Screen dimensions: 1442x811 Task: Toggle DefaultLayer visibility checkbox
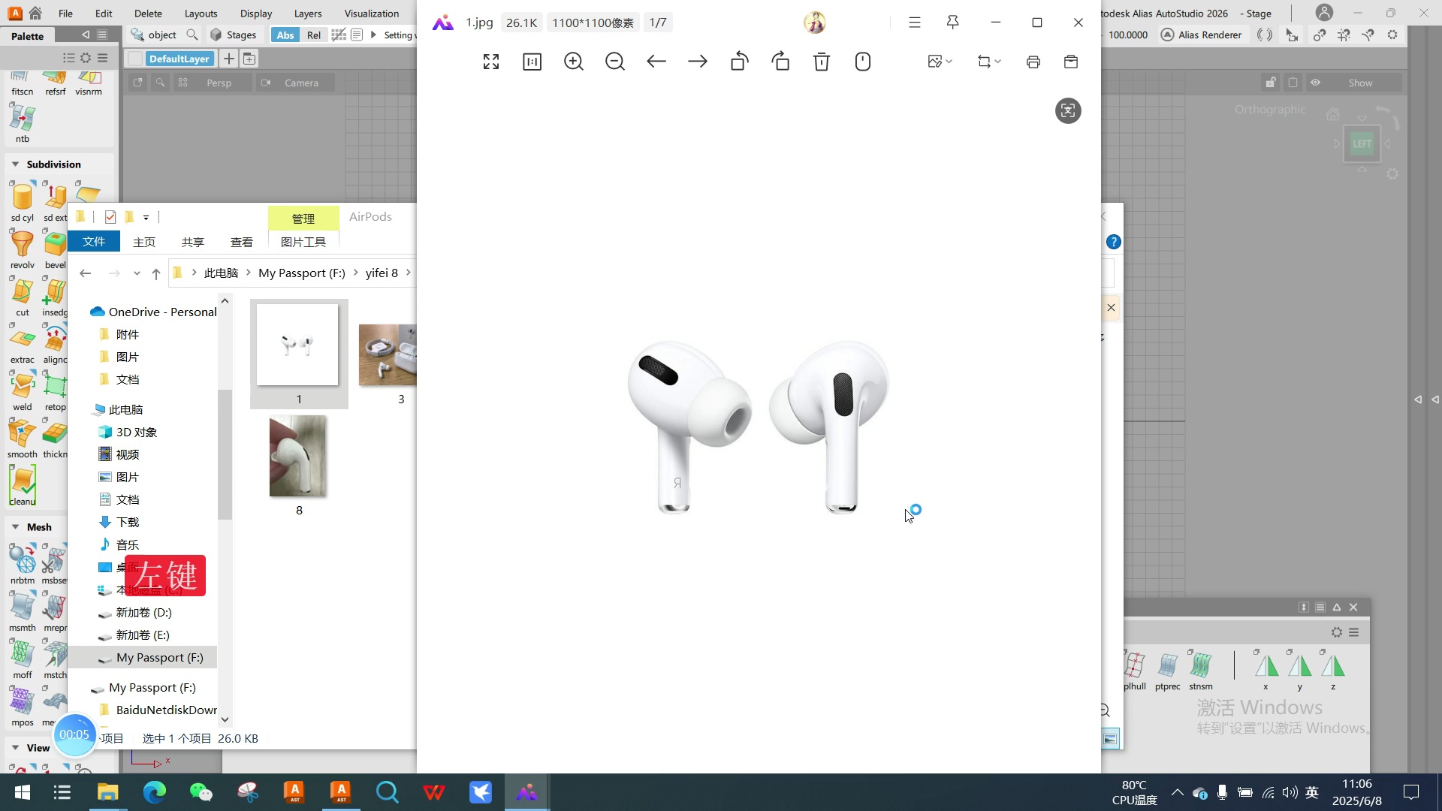[x=135, y=59]
